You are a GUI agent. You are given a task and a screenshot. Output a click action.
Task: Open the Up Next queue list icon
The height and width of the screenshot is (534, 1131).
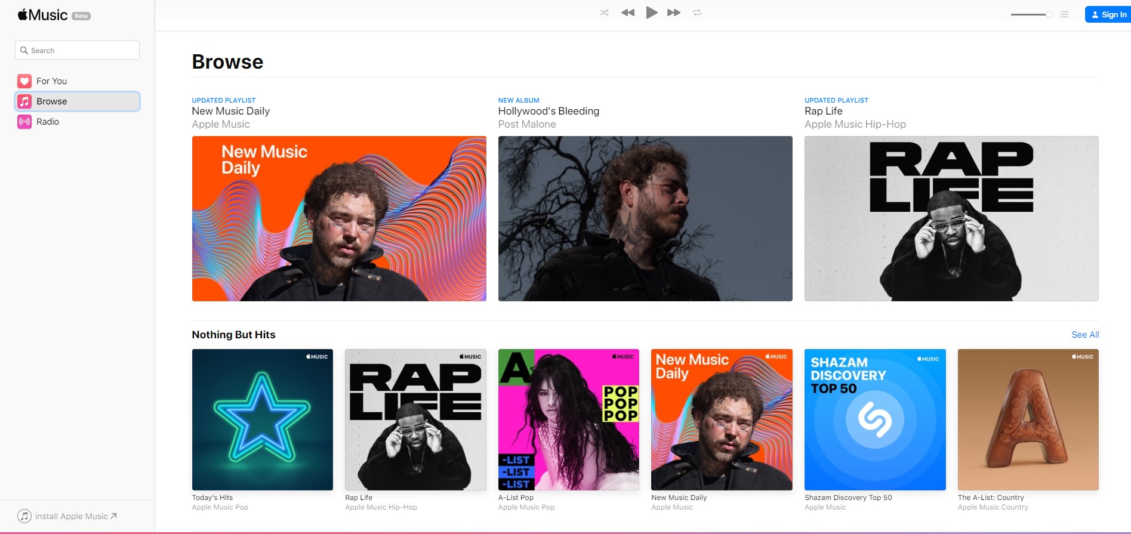pyautogui.click(x=1064, y=14)
